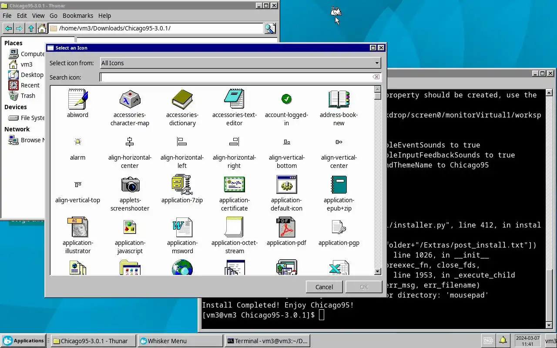This screenshot has height=348, width=557.
Task: Open the View menu in Thunar
Action: (38, 15)
